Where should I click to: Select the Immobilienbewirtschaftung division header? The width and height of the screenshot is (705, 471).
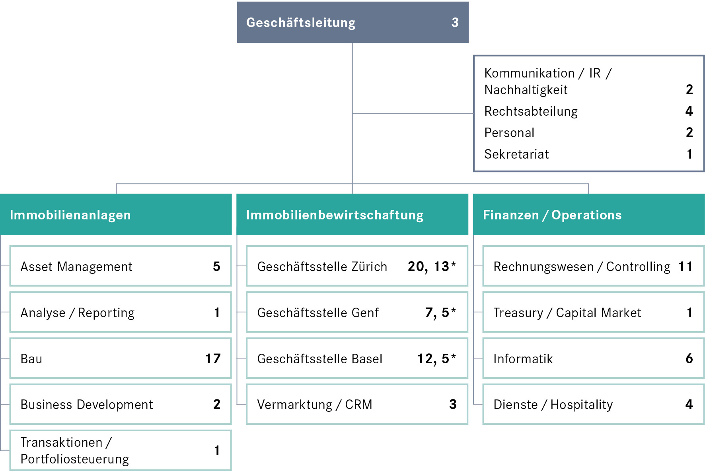352,215
